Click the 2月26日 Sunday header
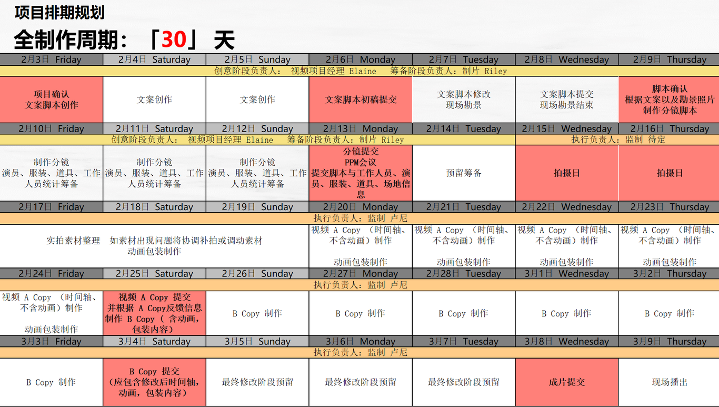719x407 pixels. 257,273
